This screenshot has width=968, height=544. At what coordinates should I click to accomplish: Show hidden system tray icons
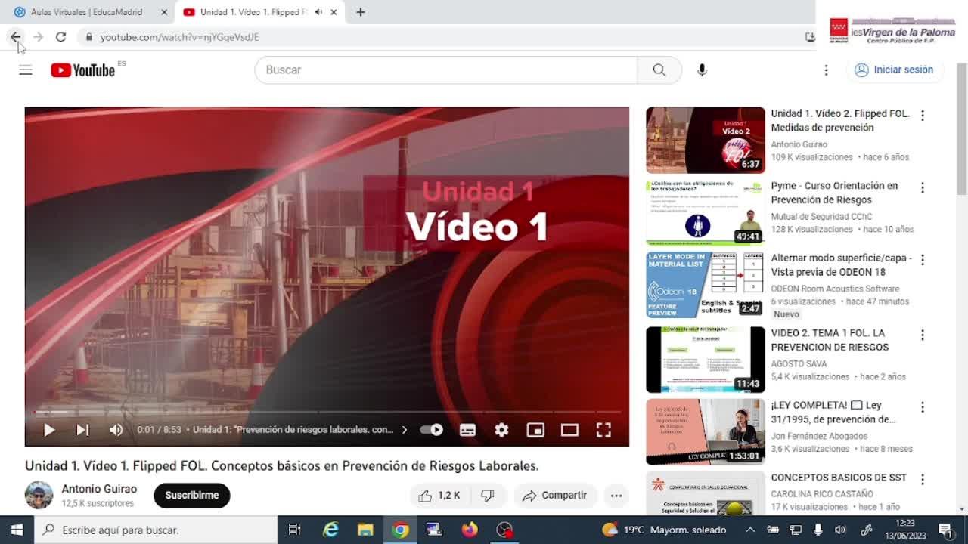pyautogui.click(x=750, y=530)
